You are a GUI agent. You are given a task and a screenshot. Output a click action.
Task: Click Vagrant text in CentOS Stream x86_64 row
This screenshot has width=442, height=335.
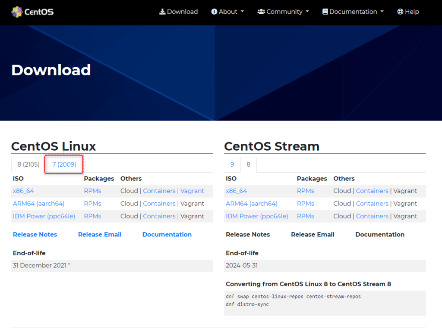click(405, 191)
